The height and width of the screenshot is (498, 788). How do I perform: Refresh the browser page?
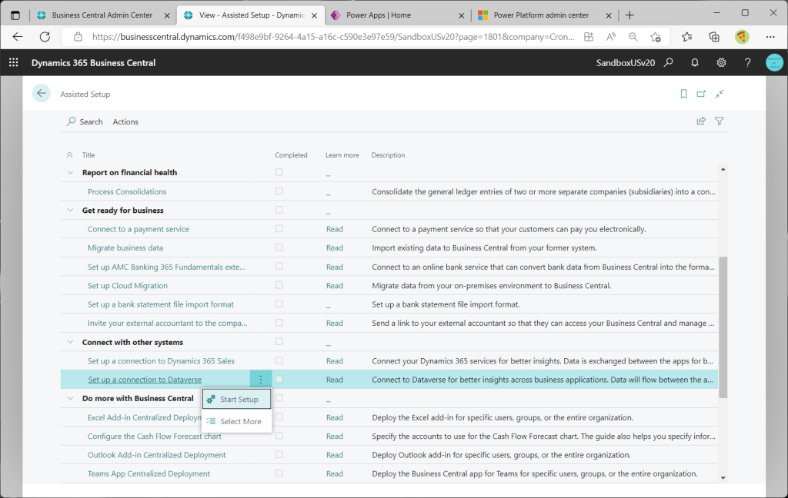[45, 37]
